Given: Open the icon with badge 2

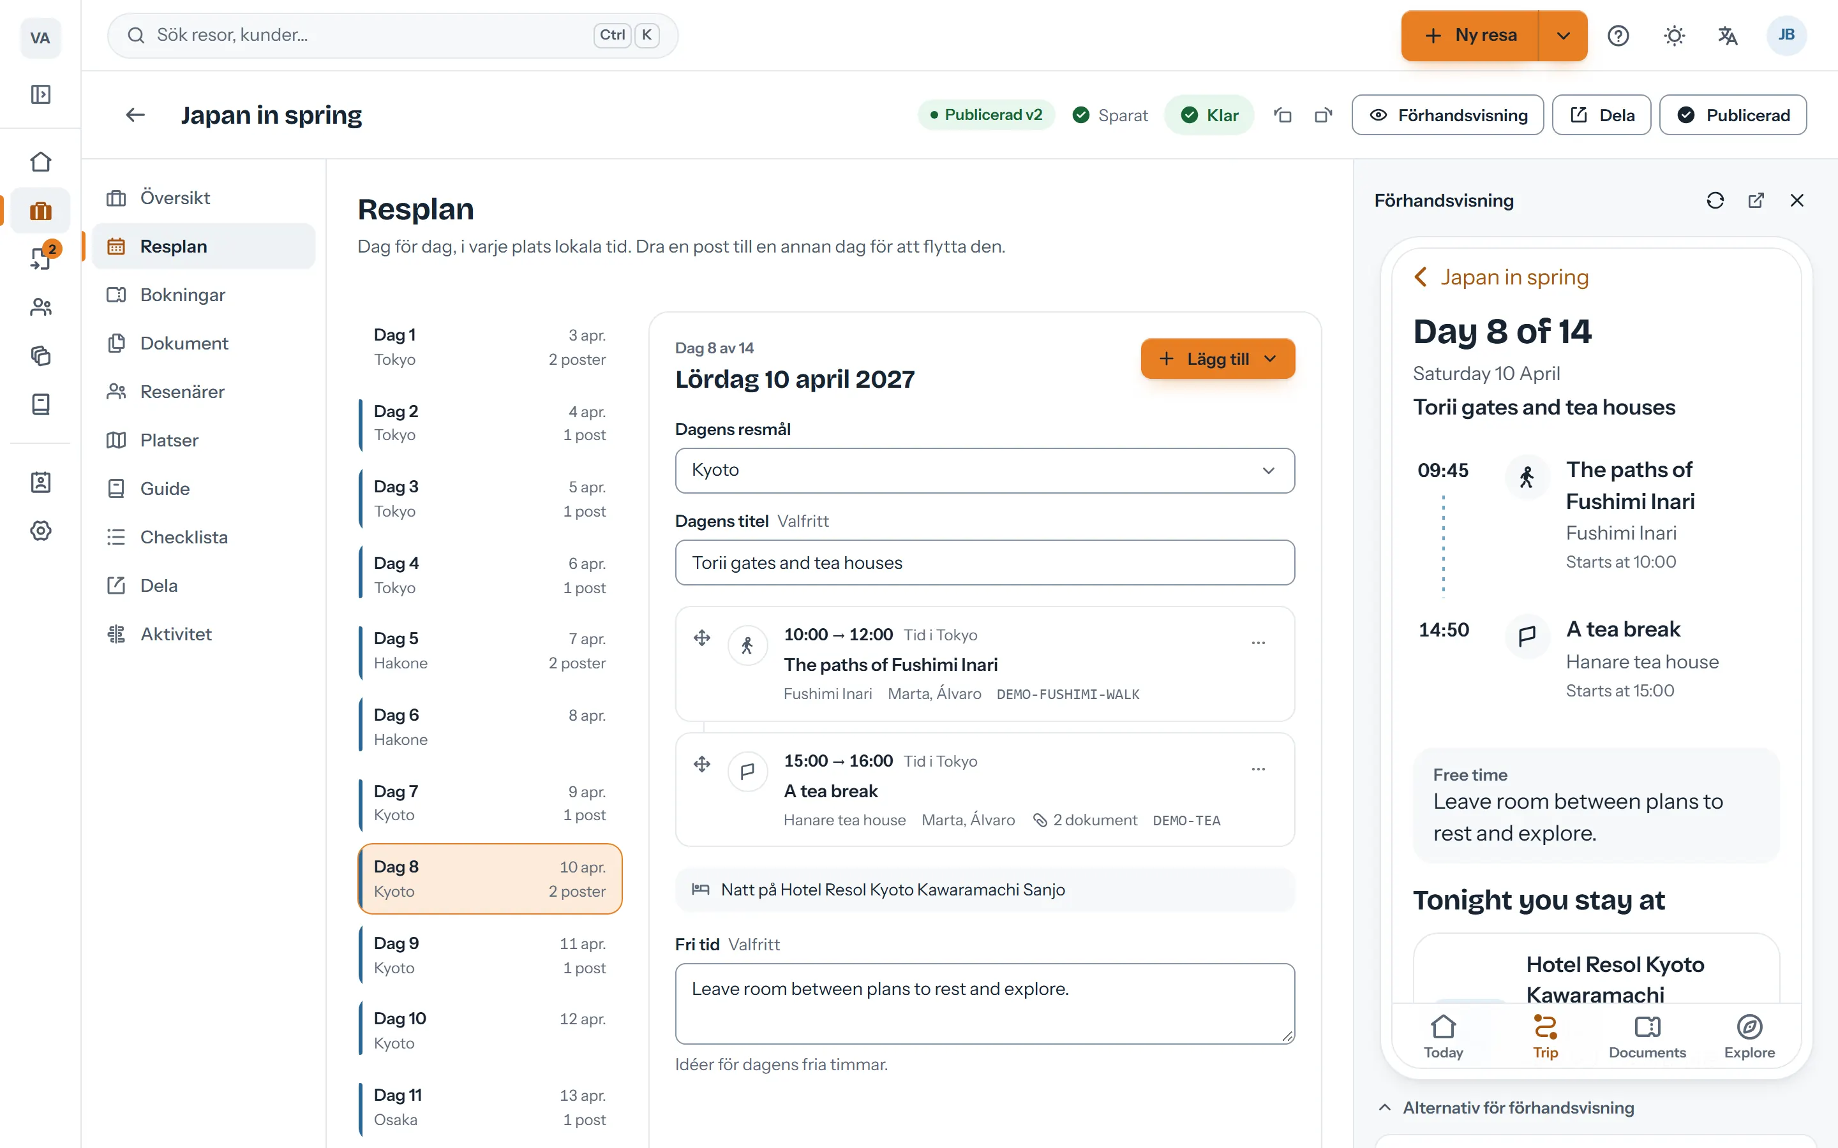Looking at the screenshot, I should click(x=40, y=258).
